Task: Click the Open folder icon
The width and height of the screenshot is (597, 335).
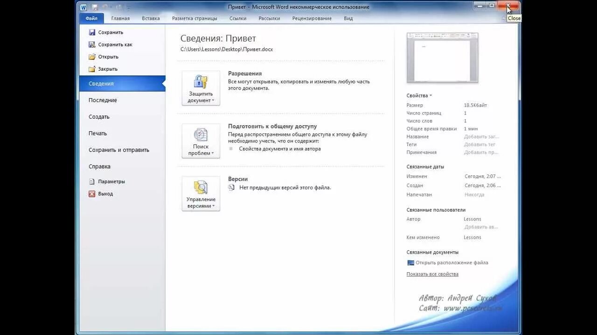Action: coord(92,57)
